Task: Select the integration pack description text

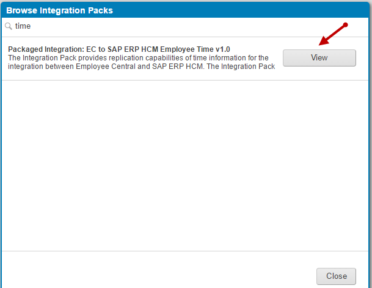Action: point(141,62)
